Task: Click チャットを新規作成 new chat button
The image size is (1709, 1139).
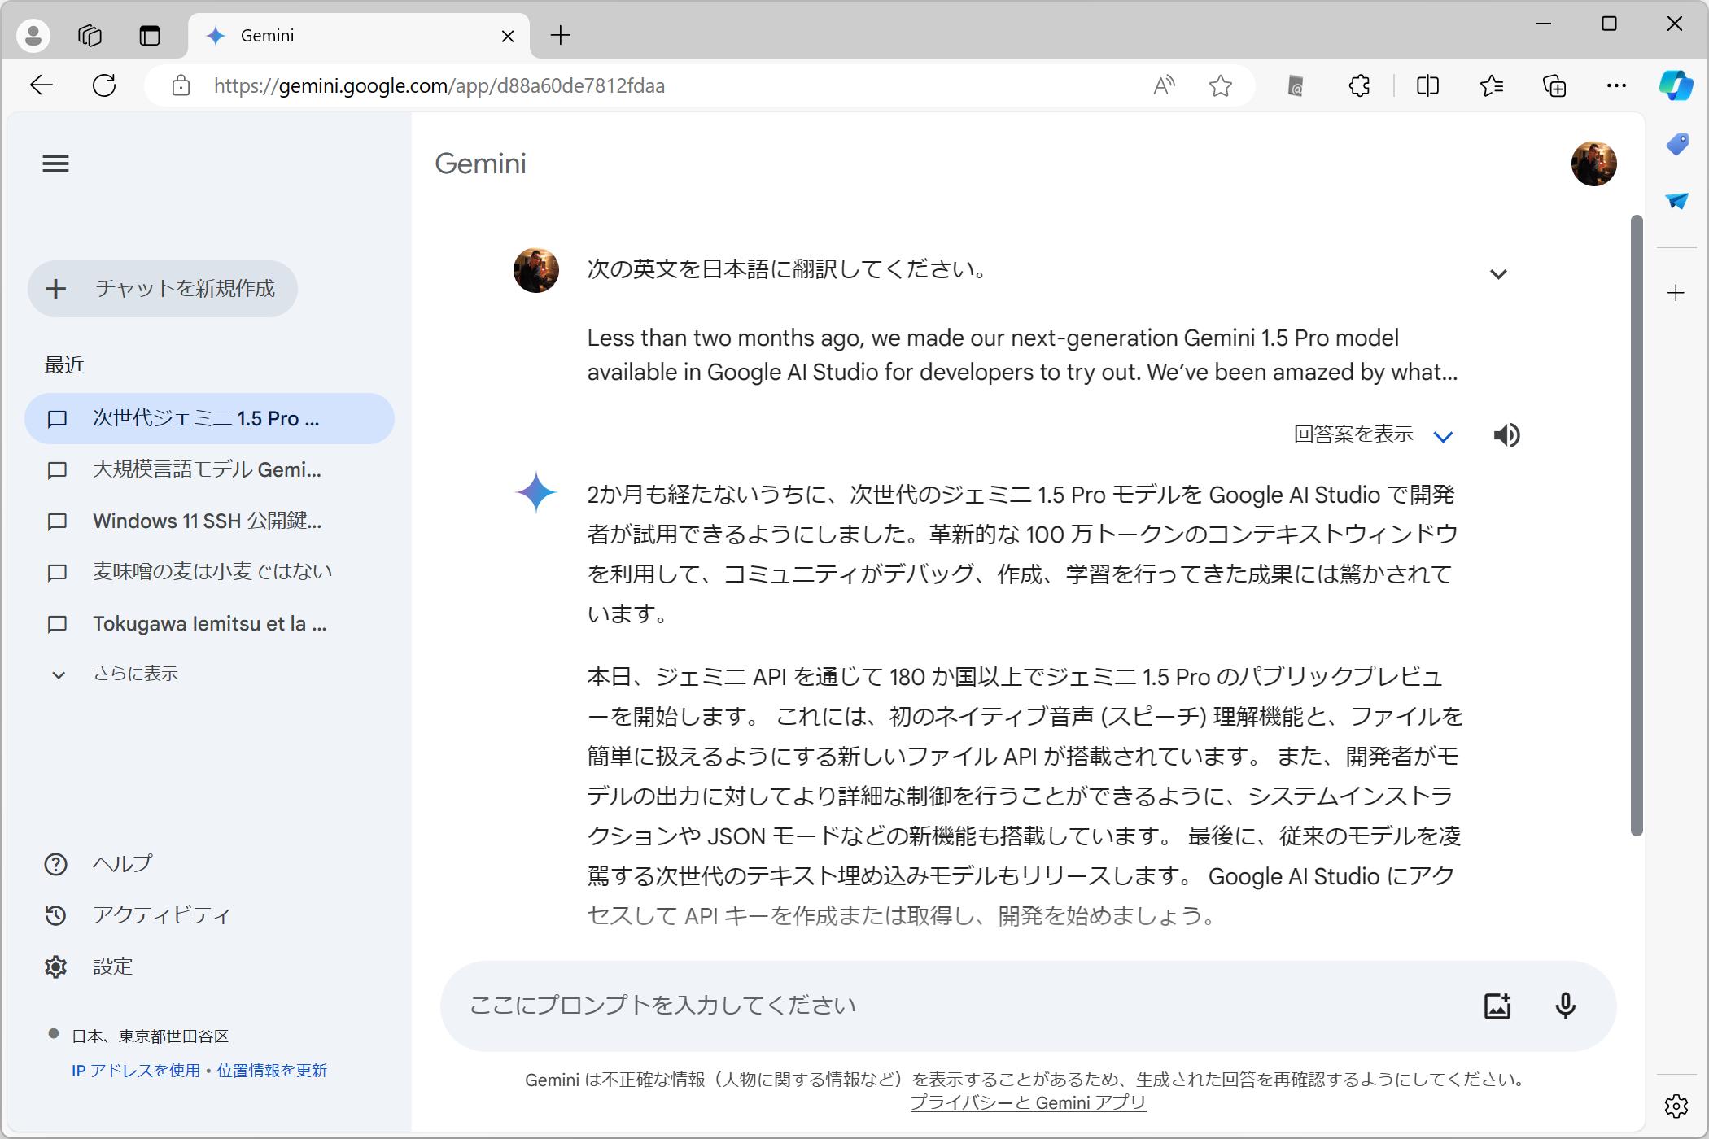Action: click(x=163, y=289)
